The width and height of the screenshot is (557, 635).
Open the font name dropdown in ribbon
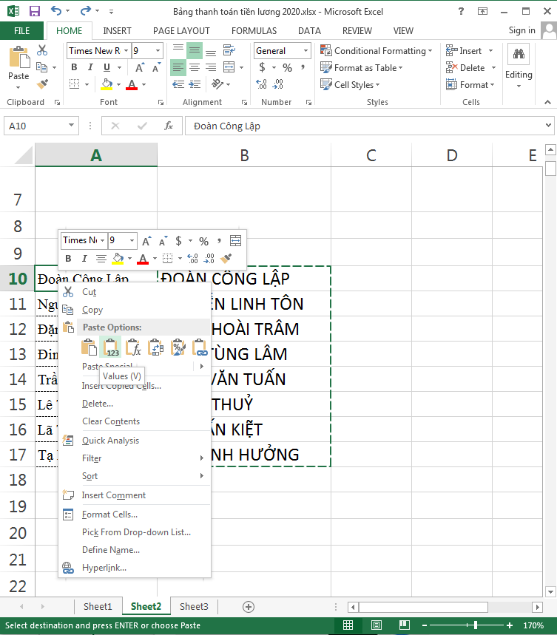coord(126,51)
